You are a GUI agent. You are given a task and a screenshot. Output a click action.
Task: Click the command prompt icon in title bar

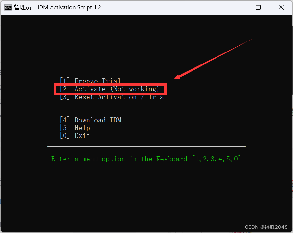pos(8,7)
